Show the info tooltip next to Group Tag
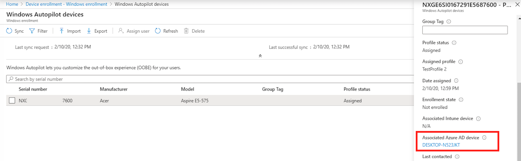 click(x=449, y=22)
